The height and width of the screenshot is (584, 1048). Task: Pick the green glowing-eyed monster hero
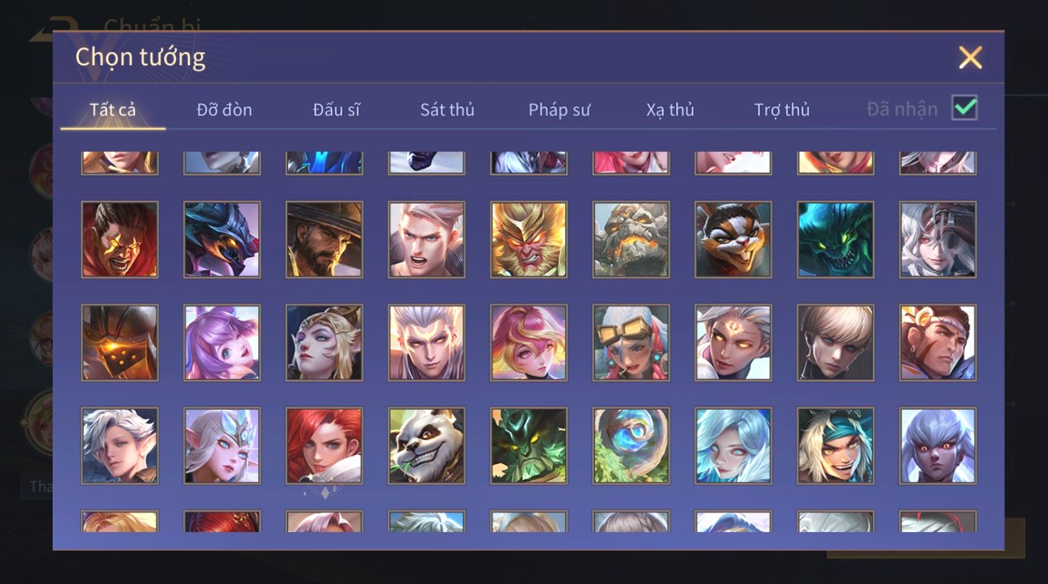tap(836, 239)
